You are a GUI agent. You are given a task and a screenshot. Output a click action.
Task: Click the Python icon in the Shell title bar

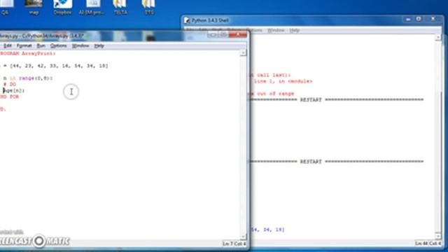click(x=187, y=20)
